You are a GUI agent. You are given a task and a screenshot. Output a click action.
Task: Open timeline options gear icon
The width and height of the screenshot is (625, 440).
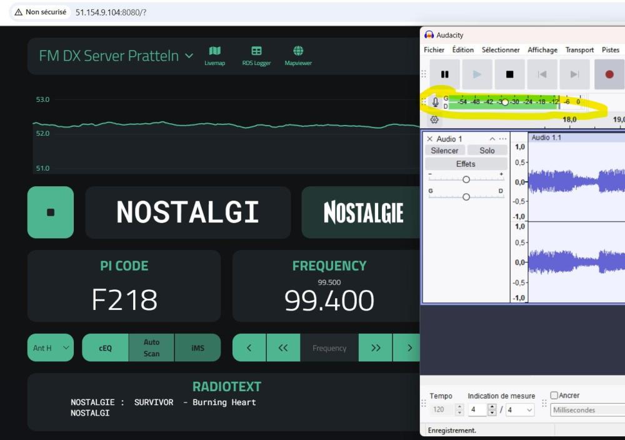tap(434, 119)
